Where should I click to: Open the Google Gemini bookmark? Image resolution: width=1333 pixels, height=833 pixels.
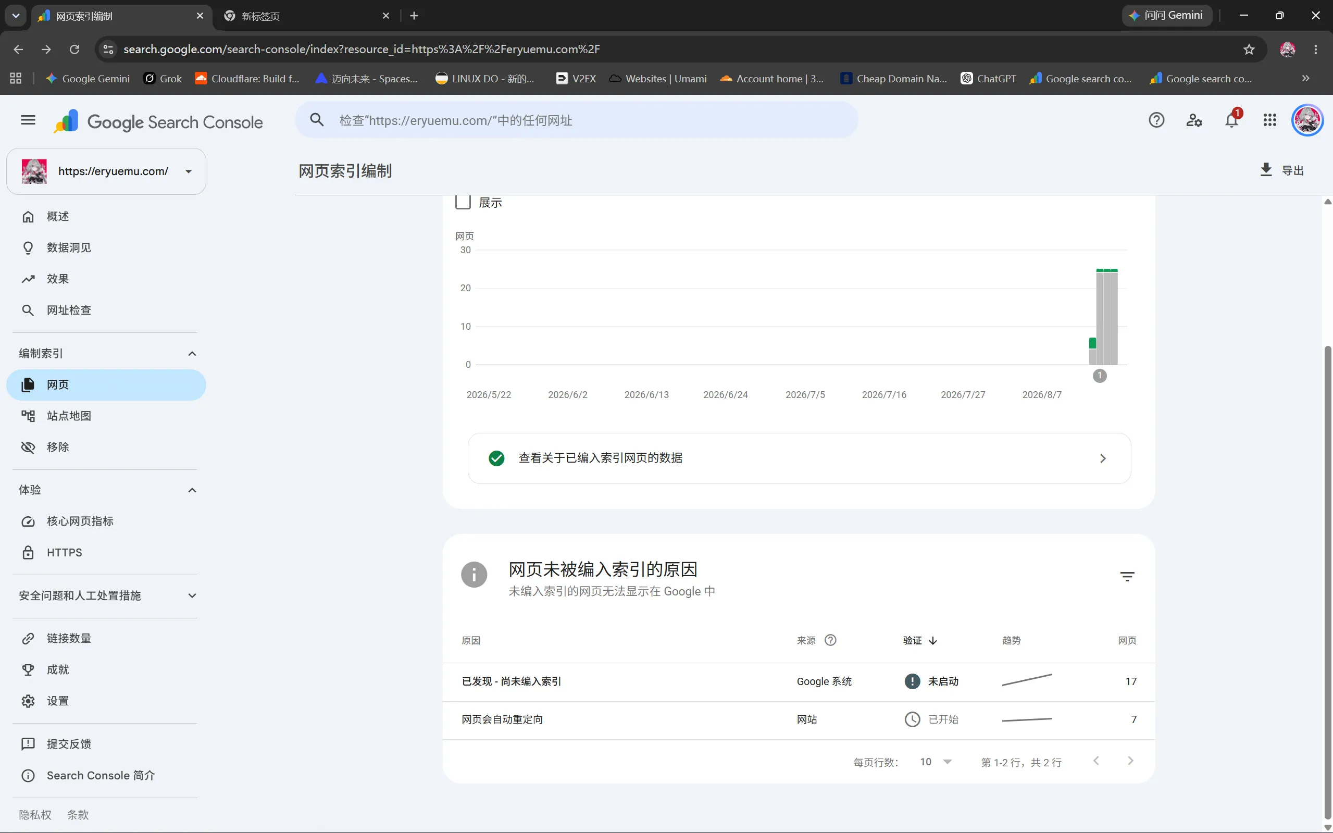(x=88, y=78)
